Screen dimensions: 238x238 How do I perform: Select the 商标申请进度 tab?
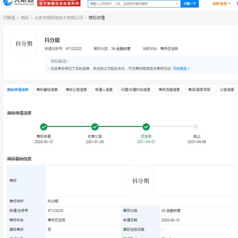pyautogui.click(x=18, y=90)
